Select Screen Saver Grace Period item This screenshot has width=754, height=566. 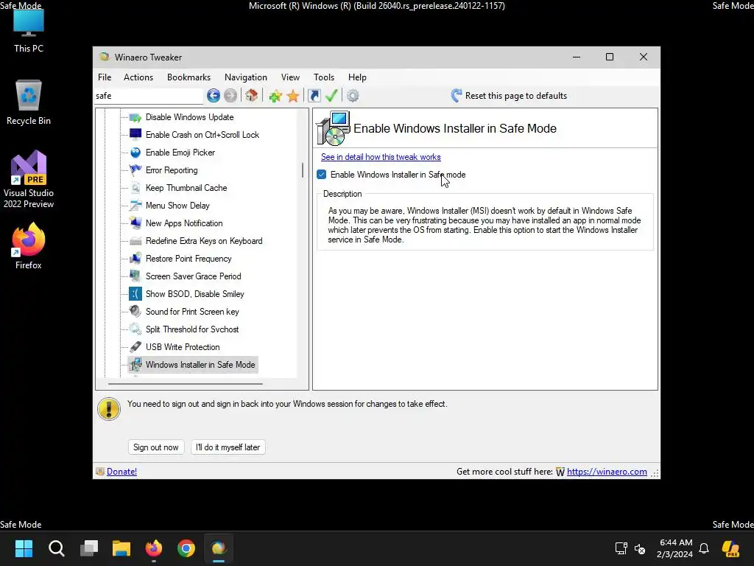194,276
